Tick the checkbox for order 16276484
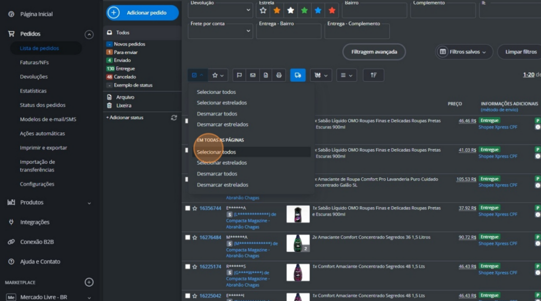Image resolution: width=541 pixels, height=301 pixels. coord(188,238)
